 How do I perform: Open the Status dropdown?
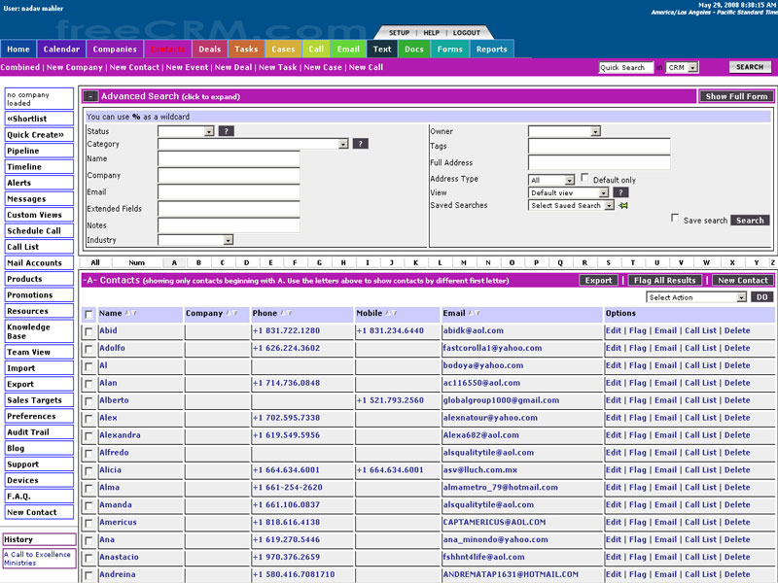tap(186, 131)
